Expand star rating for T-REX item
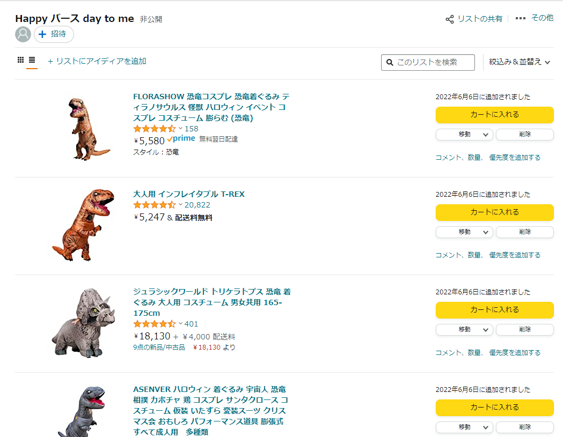 tap(158, 205)
